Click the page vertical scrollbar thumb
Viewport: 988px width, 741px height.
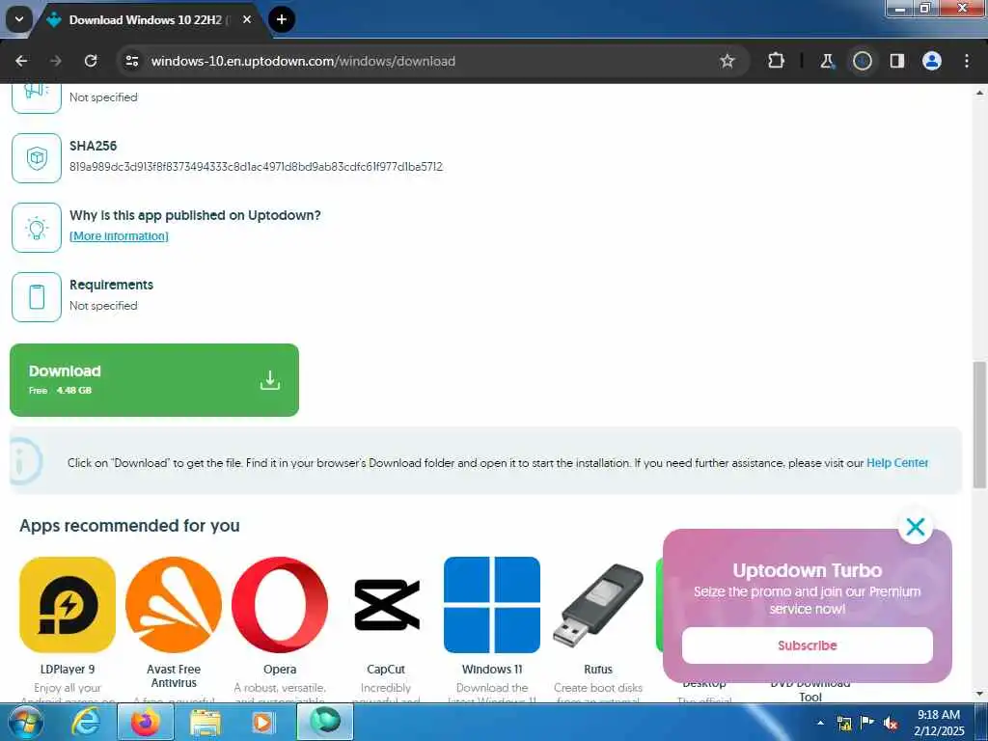[x=980, y=425]
